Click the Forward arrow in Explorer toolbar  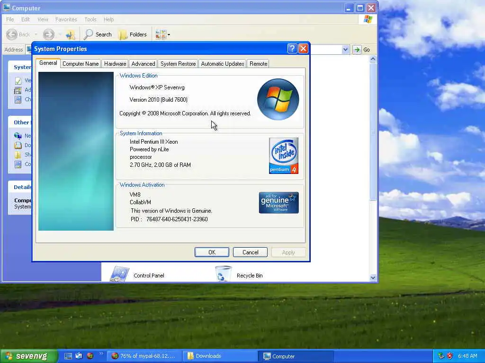[49, 34]
